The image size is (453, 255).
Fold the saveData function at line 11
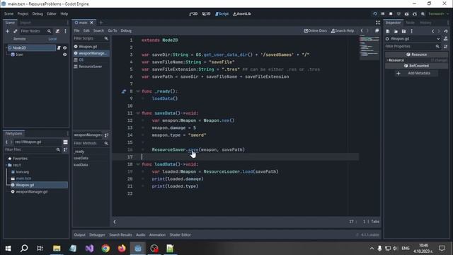138,113
